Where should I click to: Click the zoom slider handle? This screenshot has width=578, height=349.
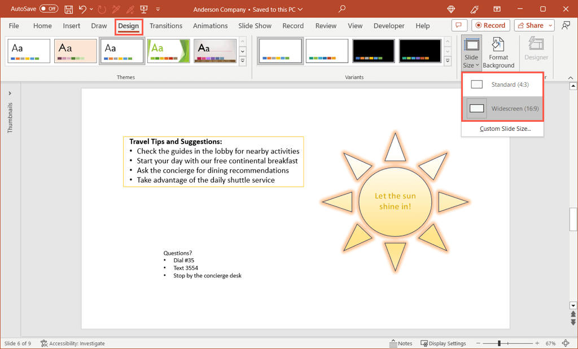499,343
